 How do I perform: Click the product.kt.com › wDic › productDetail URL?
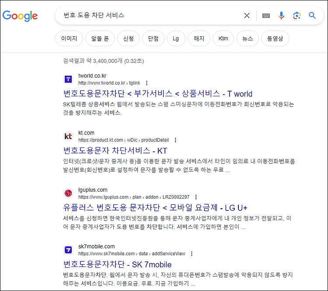(123, 140)
